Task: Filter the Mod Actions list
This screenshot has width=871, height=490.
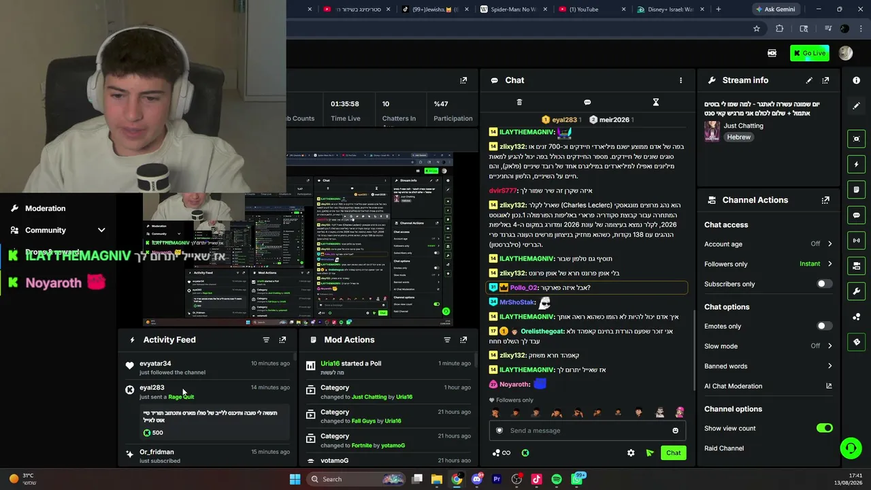Action: click(x=447, y=340)
